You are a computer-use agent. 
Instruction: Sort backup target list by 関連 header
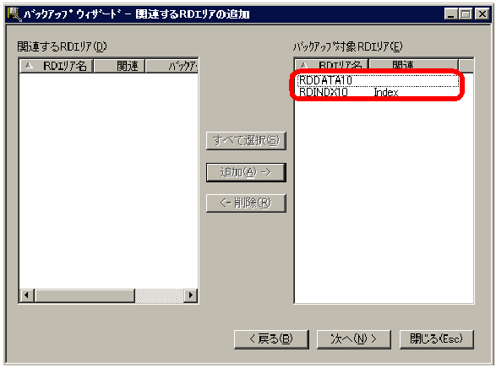pos(414,65)
